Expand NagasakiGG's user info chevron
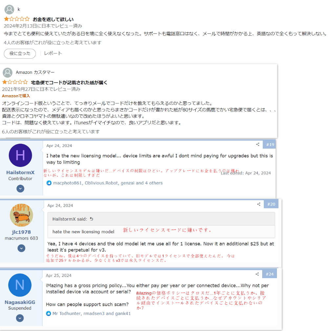Viewport: 336px width, 331px height. point(20,318)
